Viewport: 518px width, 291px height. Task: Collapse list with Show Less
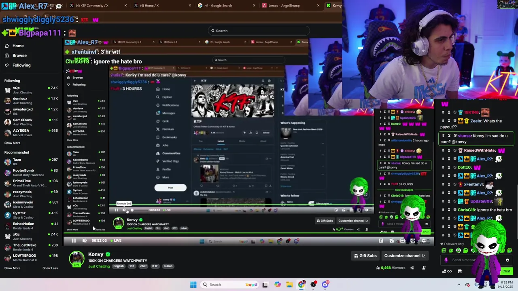[50, 268]
